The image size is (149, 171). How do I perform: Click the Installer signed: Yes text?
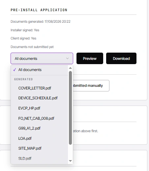25,30
